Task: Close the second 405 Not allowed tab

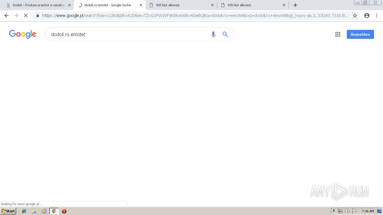Action: click(284, 5)
